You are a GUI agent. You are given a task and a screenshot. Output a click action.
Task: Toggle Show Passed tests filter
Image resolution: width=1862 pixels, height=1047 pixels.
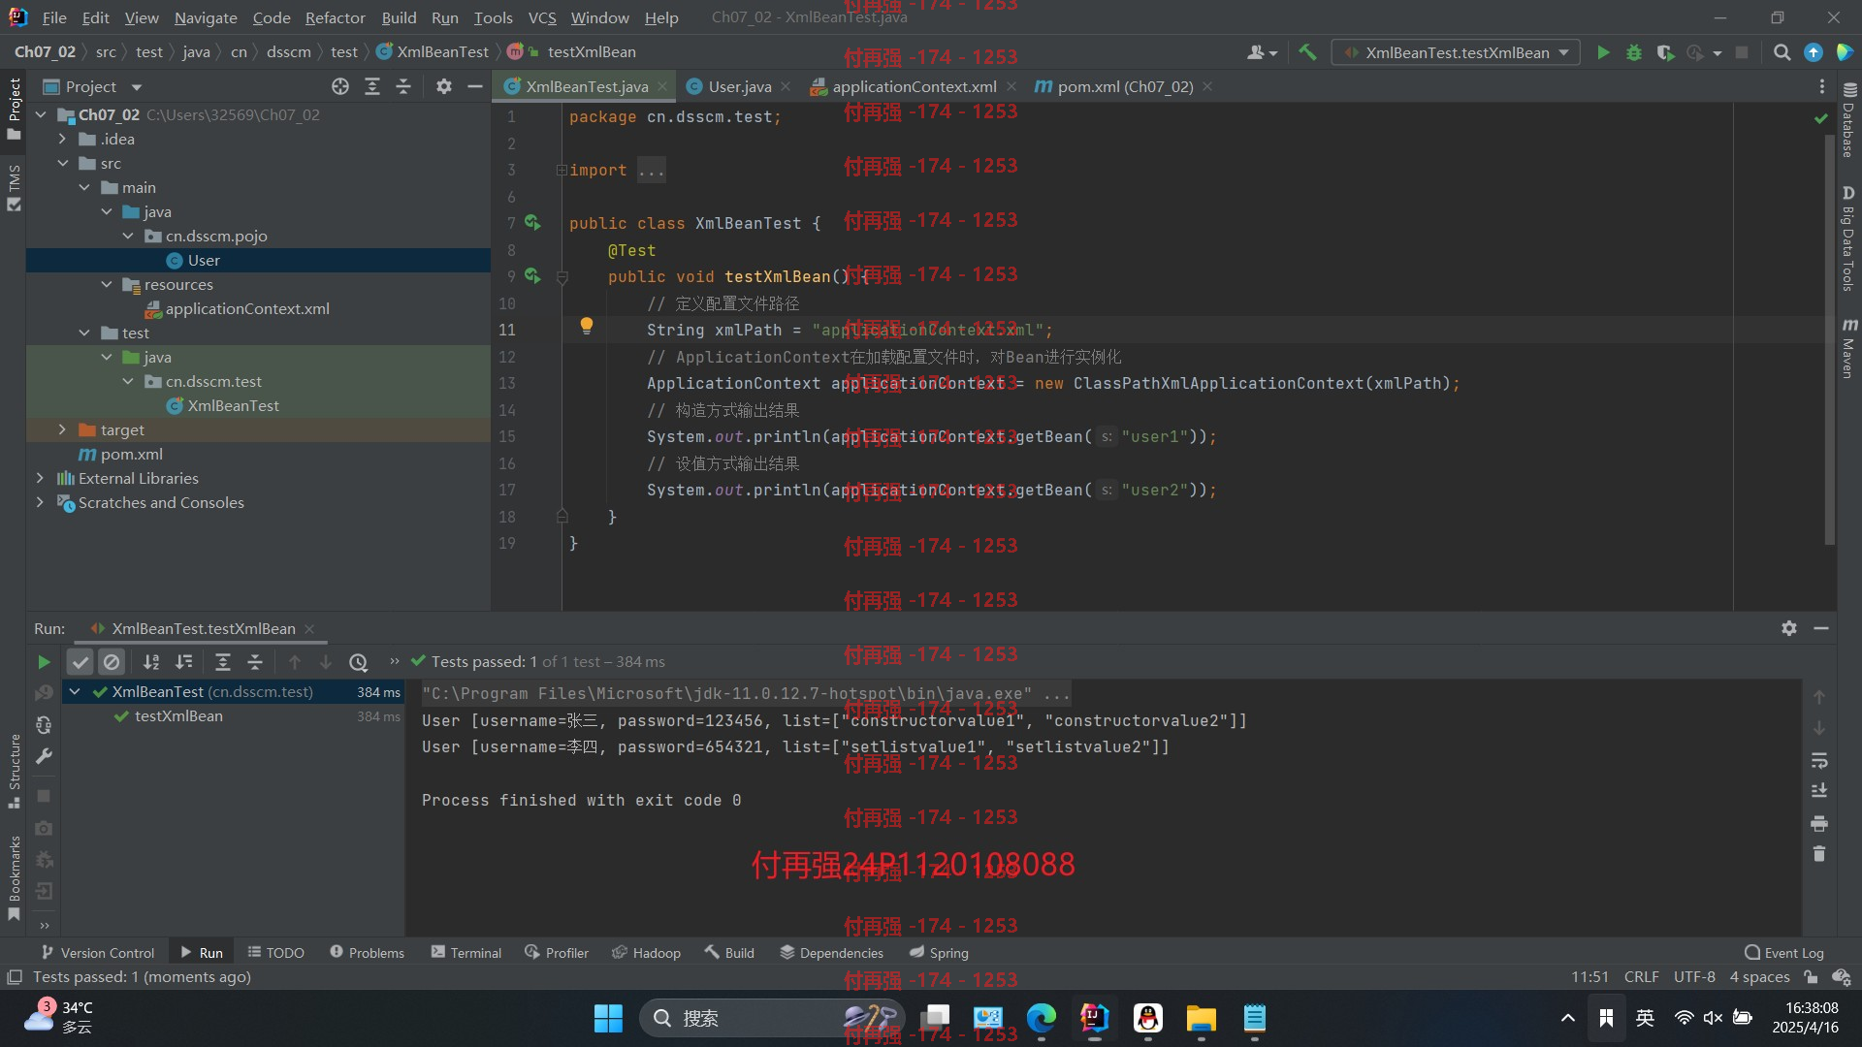click(80, 662)
